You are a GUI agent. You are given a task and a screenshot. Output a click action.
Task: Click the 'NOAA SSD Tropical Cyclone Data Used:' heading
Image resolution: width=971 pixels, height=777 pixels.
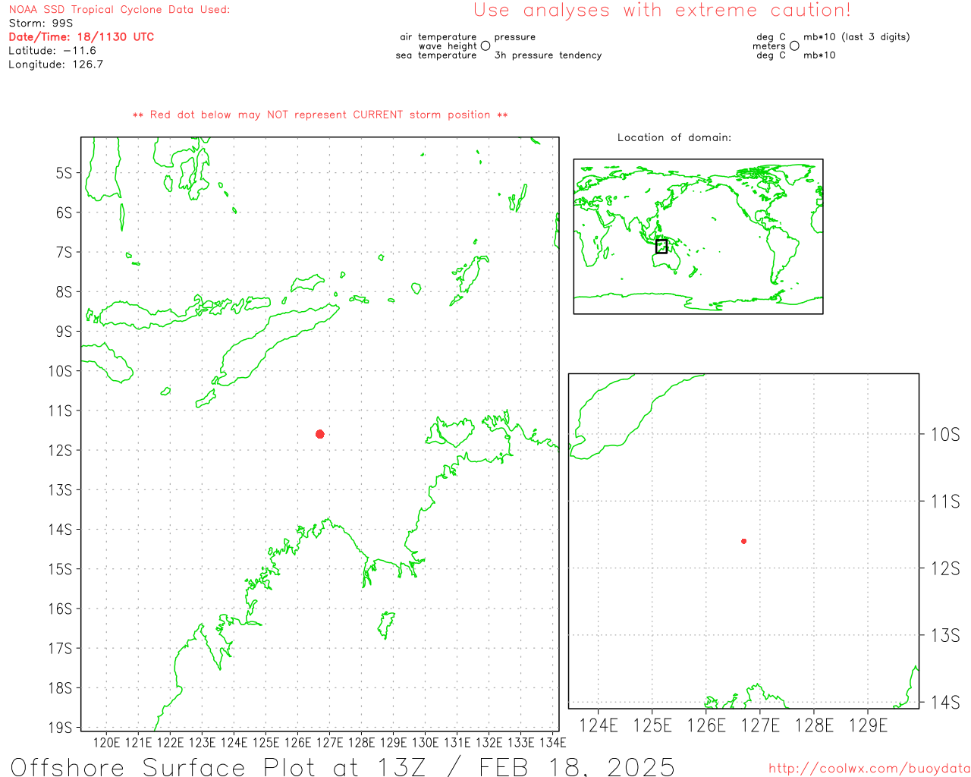[119, 10]
